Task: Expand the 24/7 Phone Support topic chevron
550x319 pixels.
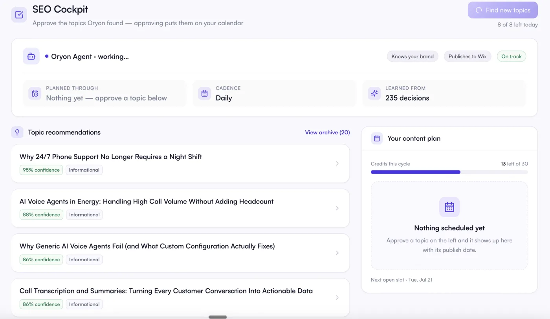Action: coord(337,163)
